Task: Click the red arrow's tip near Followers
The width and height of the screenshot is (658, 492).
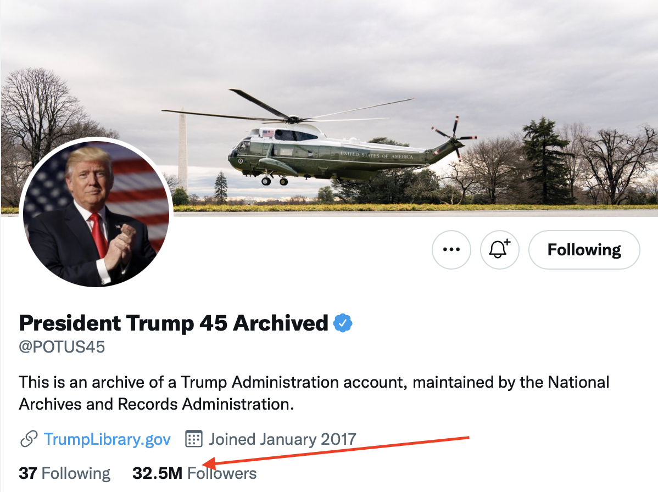Action: [x=204, y=463]
